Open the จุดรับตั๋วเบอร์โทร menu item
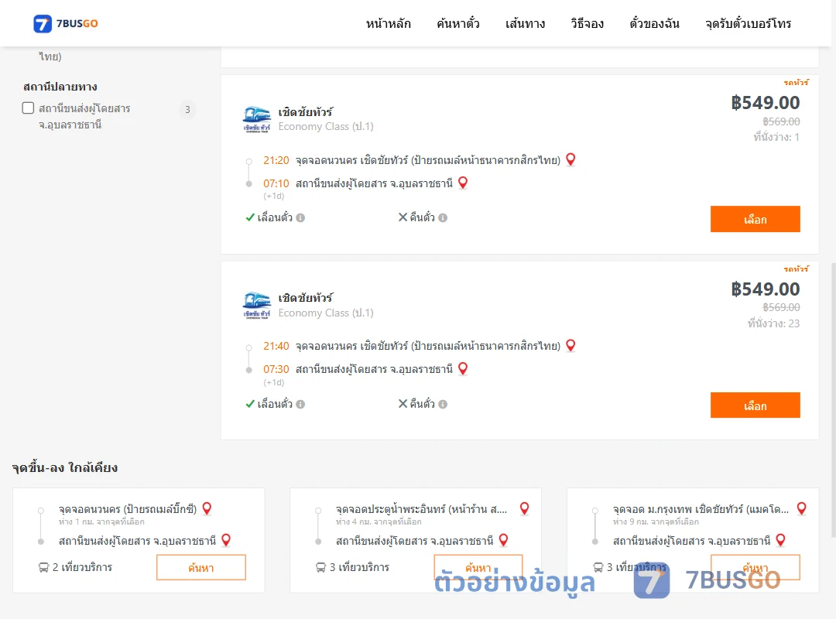Screen dimensions: 836x619 (x=748, y=23)
